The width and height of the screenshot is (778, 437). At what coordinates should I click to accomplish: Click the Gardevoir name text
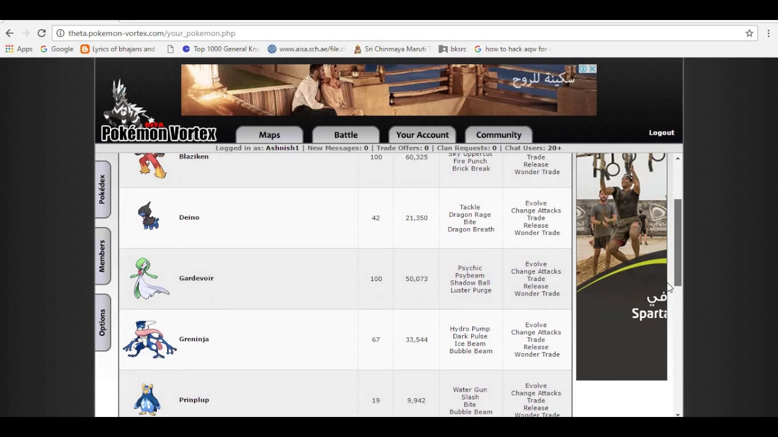(196, 278)
